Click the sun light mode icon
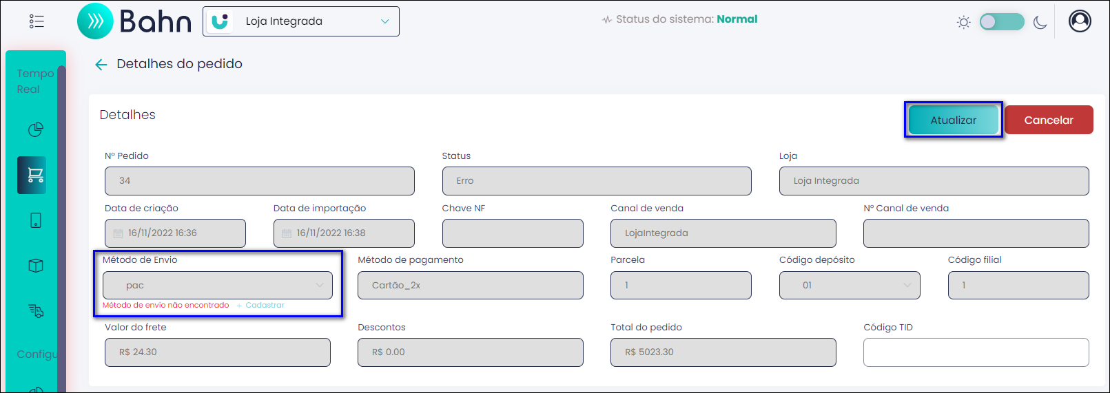This screenshot has width=1110, height=393. point(964,22)
